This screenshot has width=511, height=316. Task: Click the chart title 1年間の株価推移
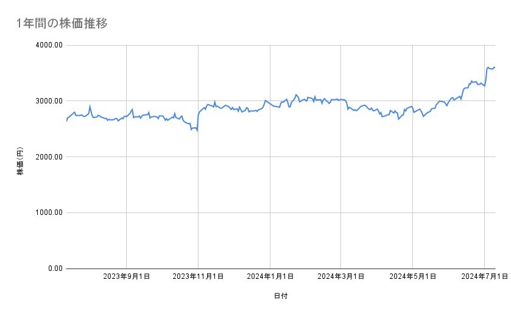click(63, 23)
